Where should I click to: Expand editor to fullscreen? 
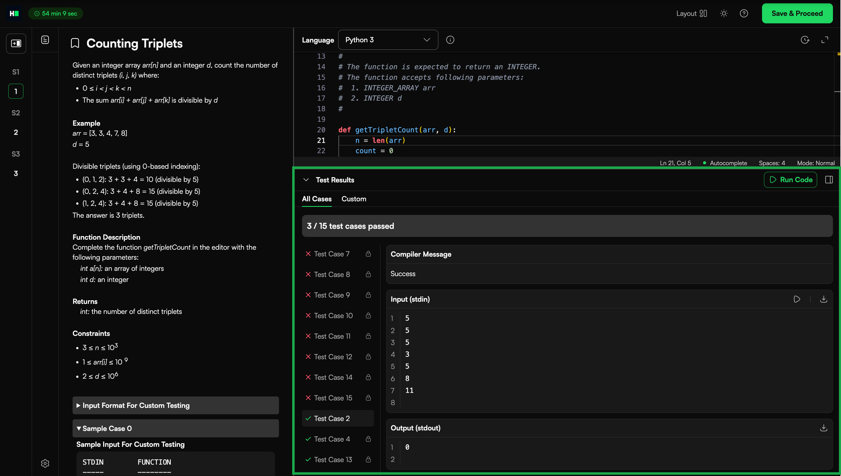(x=825, y=40)
